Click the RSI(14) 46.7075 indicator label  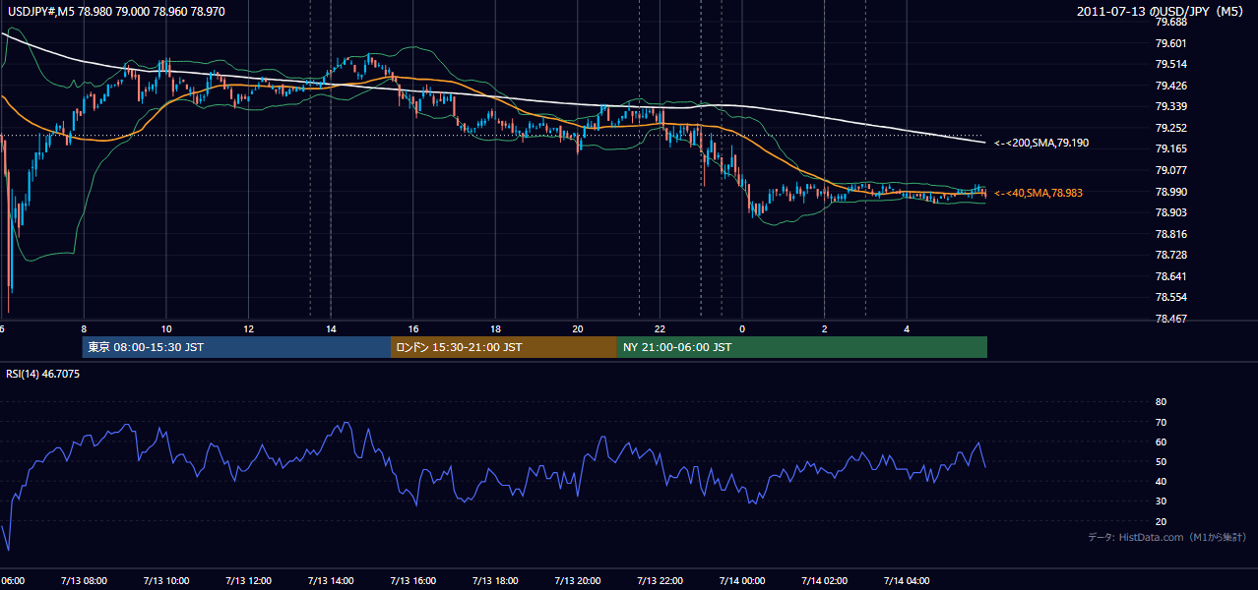[x=43, y=375]
